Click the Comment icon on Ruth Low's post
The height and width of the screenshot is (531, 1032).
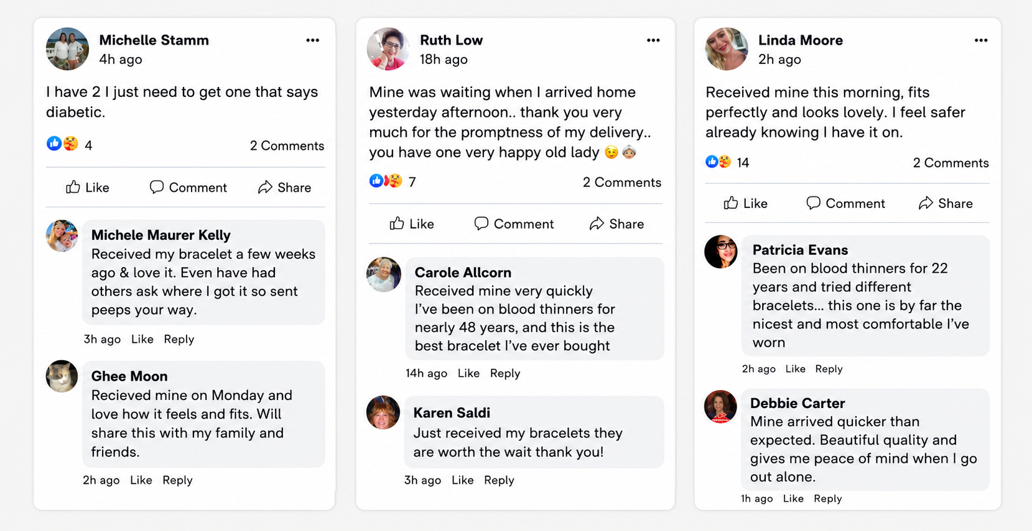click(x=481, y=224)
